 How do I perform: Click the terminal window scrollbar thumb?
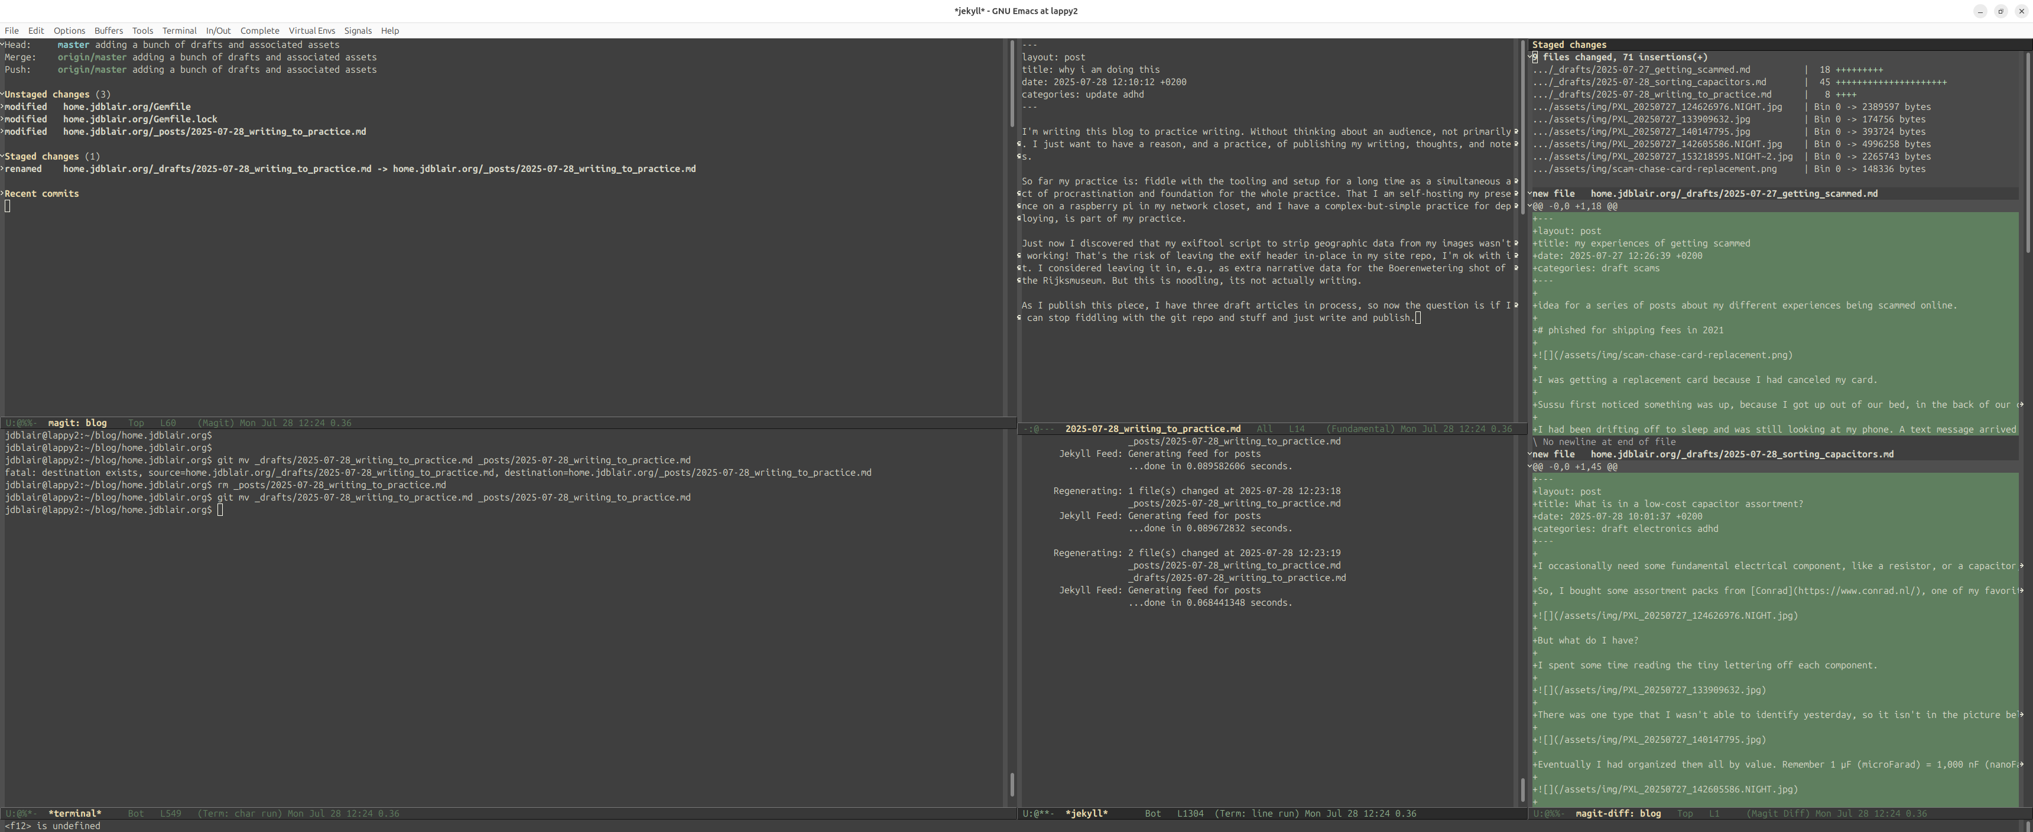(x=1012, y=785)
